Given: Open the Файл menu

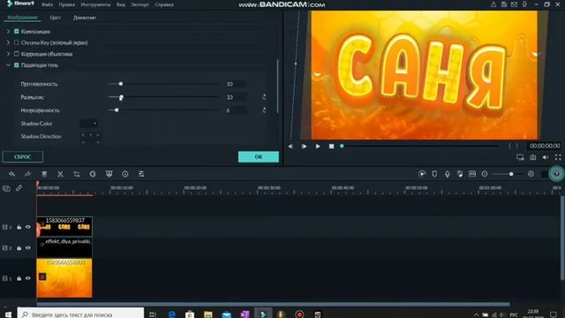Looking at the screenshot, I should pyautogui.click(x=47, y=4).
